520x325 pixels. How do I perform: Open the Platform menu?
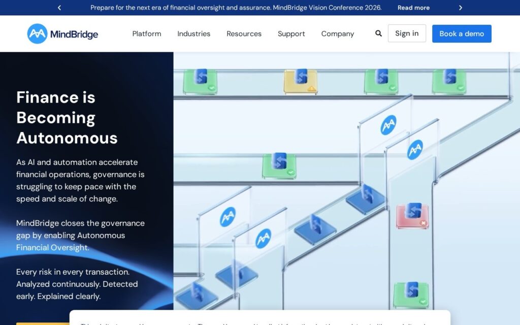pos(147,34)
